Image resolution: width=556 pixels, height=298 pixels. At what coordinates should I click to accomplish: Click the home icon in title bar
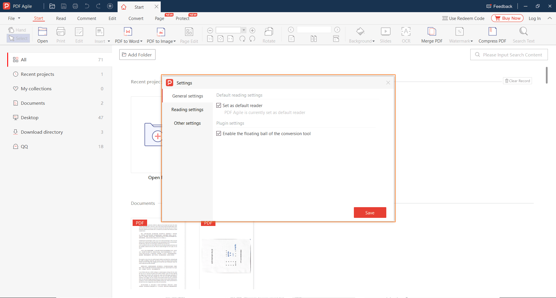[110, 6]
